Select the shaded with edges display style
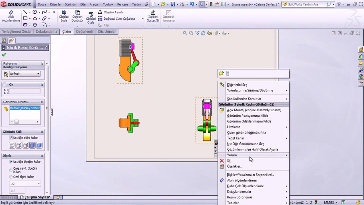Image resolution: width=364 pixels, height=205 pixels. [x=32, y=145]
